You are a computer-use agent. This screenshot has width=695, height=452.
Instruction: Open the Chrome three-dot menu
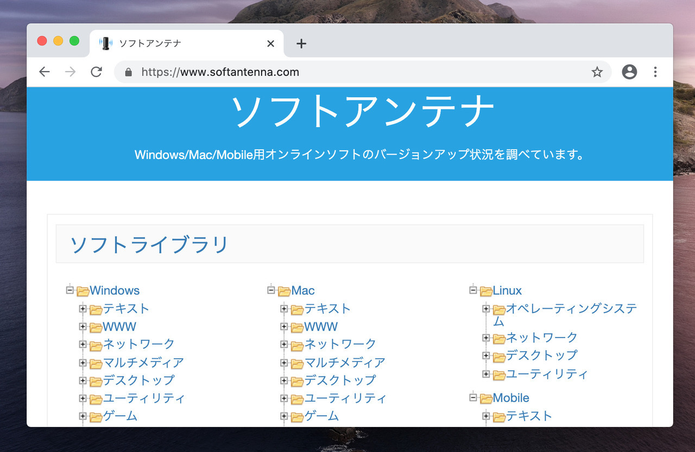655,72
